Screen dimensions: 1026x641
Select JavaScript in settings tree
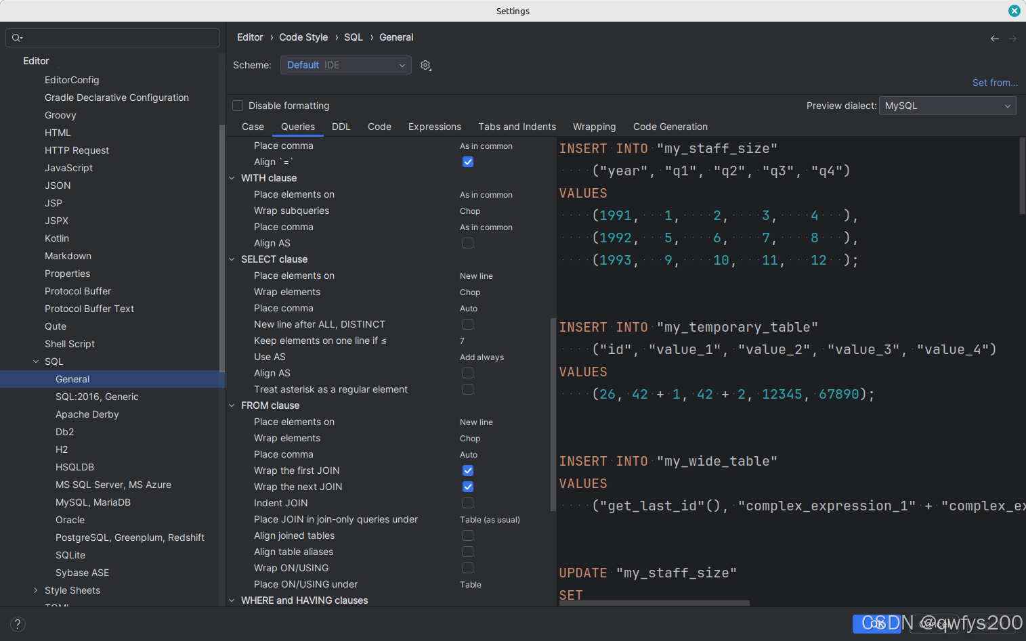tap(68, 168)
